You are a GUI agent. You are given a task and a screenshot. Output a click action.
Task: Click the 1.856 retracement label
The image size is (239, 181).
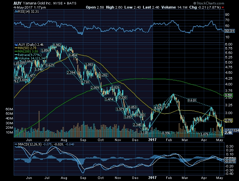(x=45, y=51)
